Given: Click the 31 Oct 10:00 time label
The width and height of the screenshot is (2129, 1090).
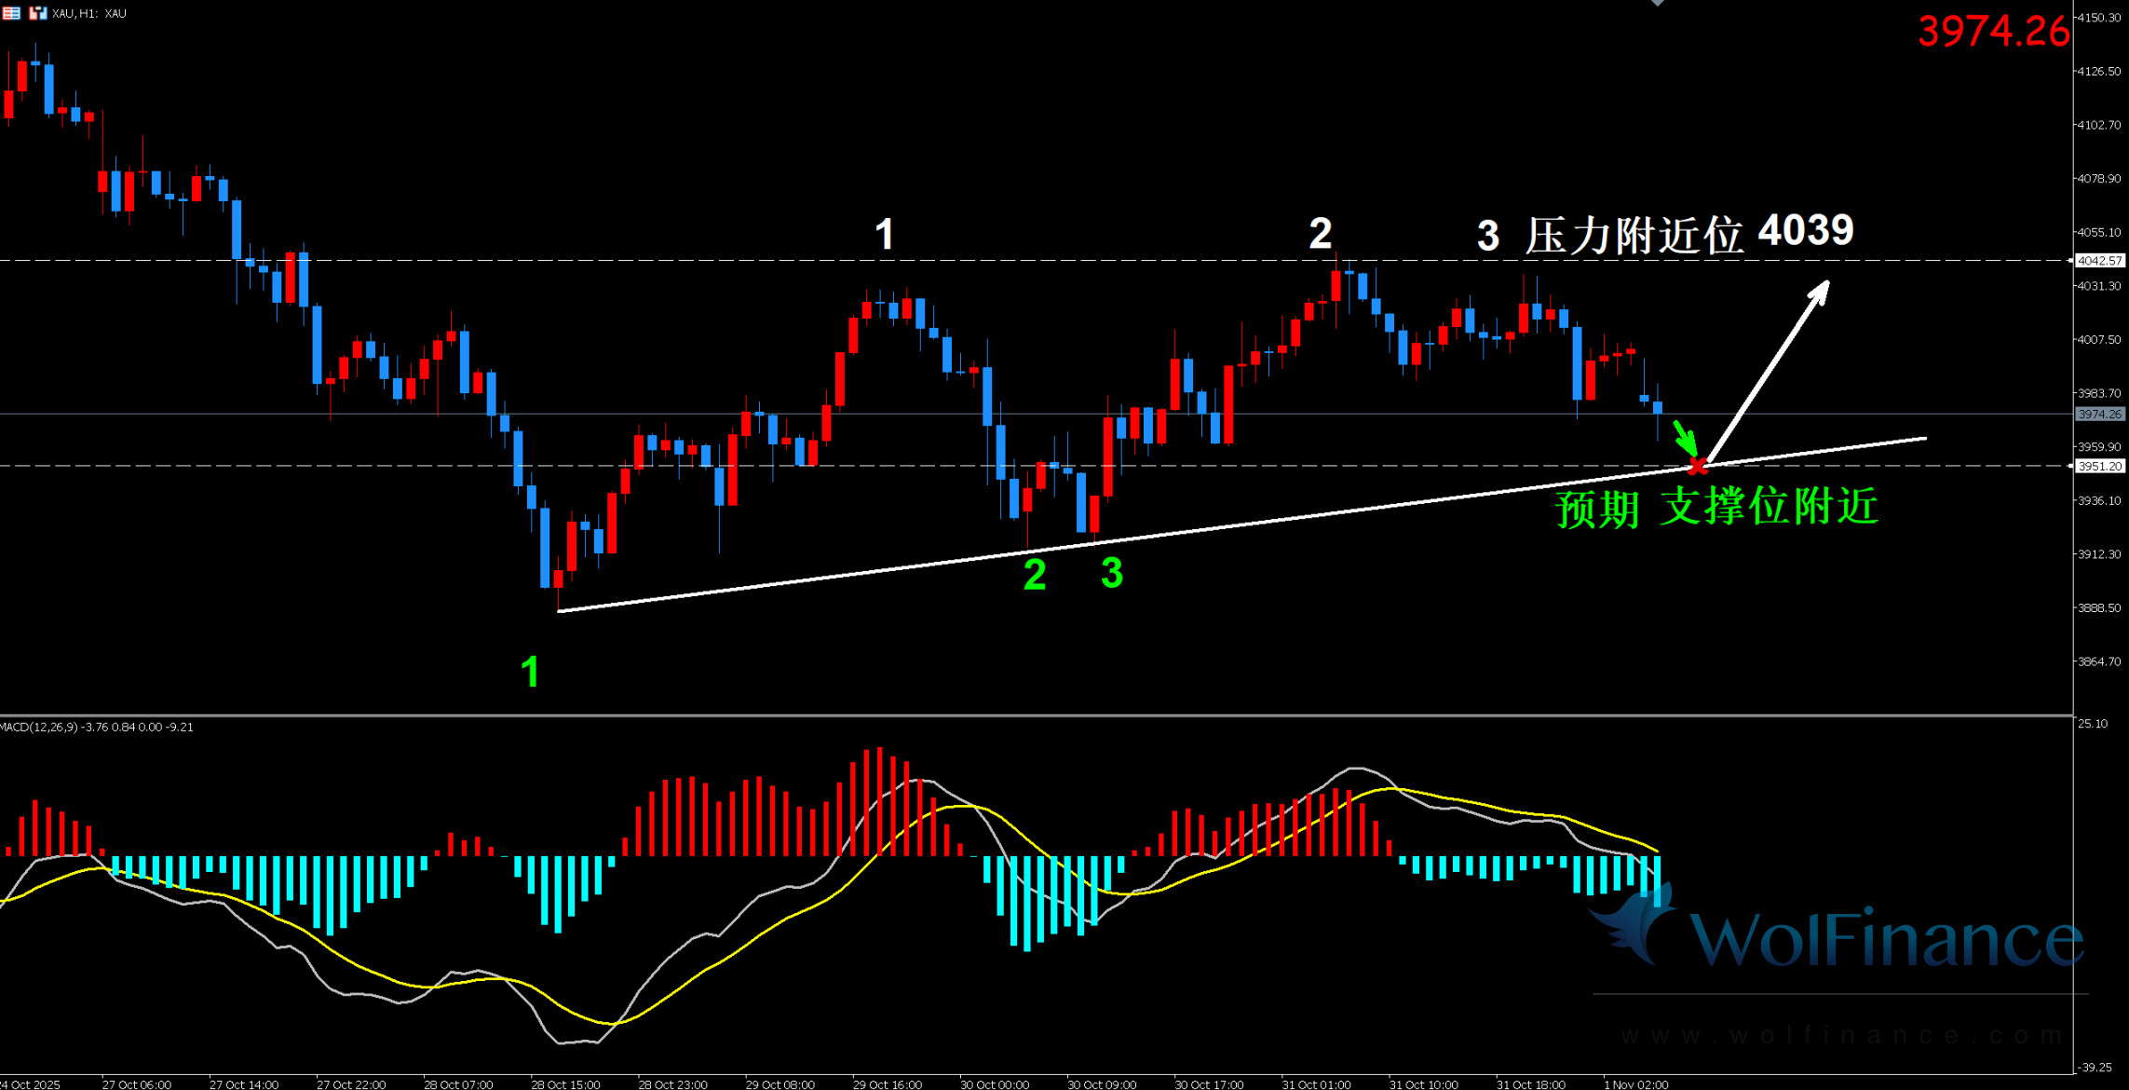Looking at the screenshot, I should point(1423,1083).
